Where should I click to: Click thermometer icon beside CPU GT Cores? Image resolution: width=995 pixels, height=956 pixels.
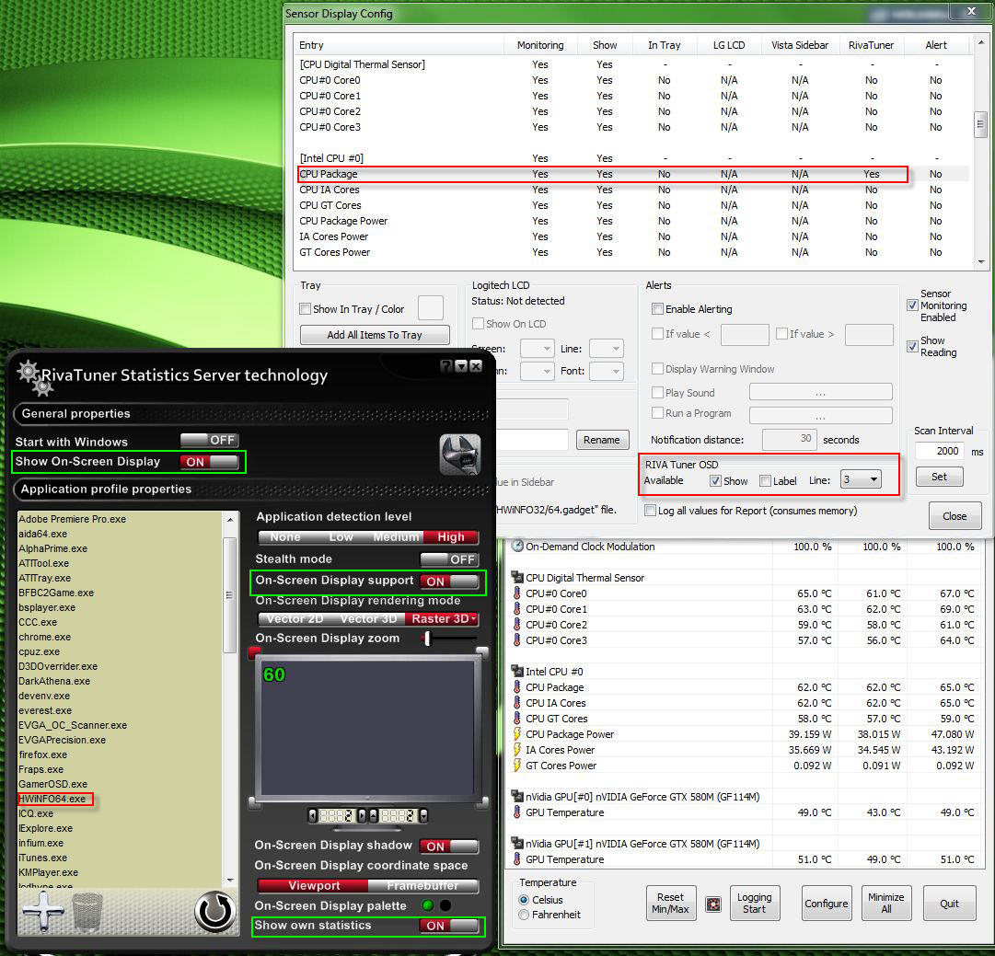(x=516, y=719)
